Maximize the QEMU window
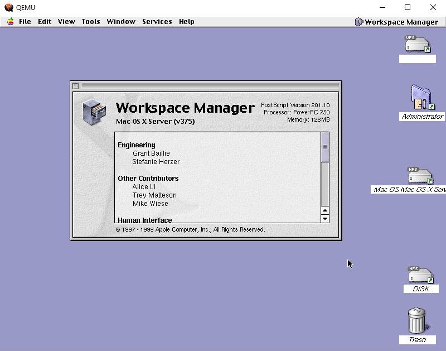Screen dimensions: 446x351 [x=408, y=7]
